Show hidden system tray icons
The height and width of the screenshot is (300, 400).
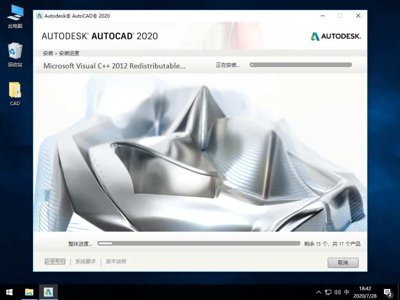pos(319,292)
